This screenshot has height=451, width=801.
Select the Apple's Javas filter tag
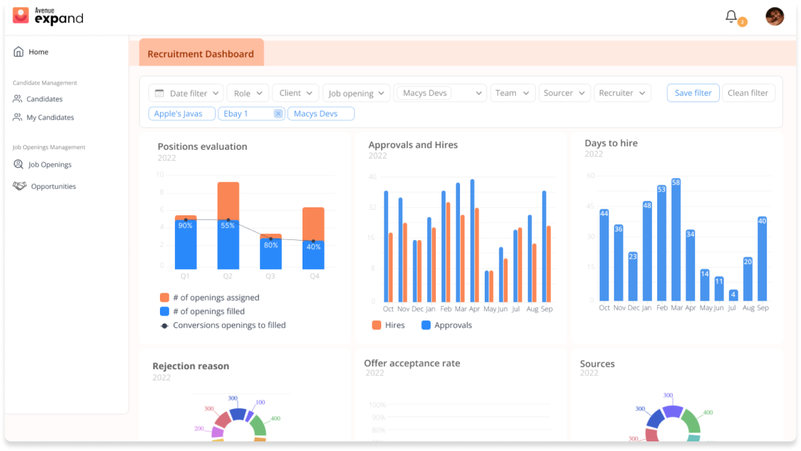click(182, 114)
